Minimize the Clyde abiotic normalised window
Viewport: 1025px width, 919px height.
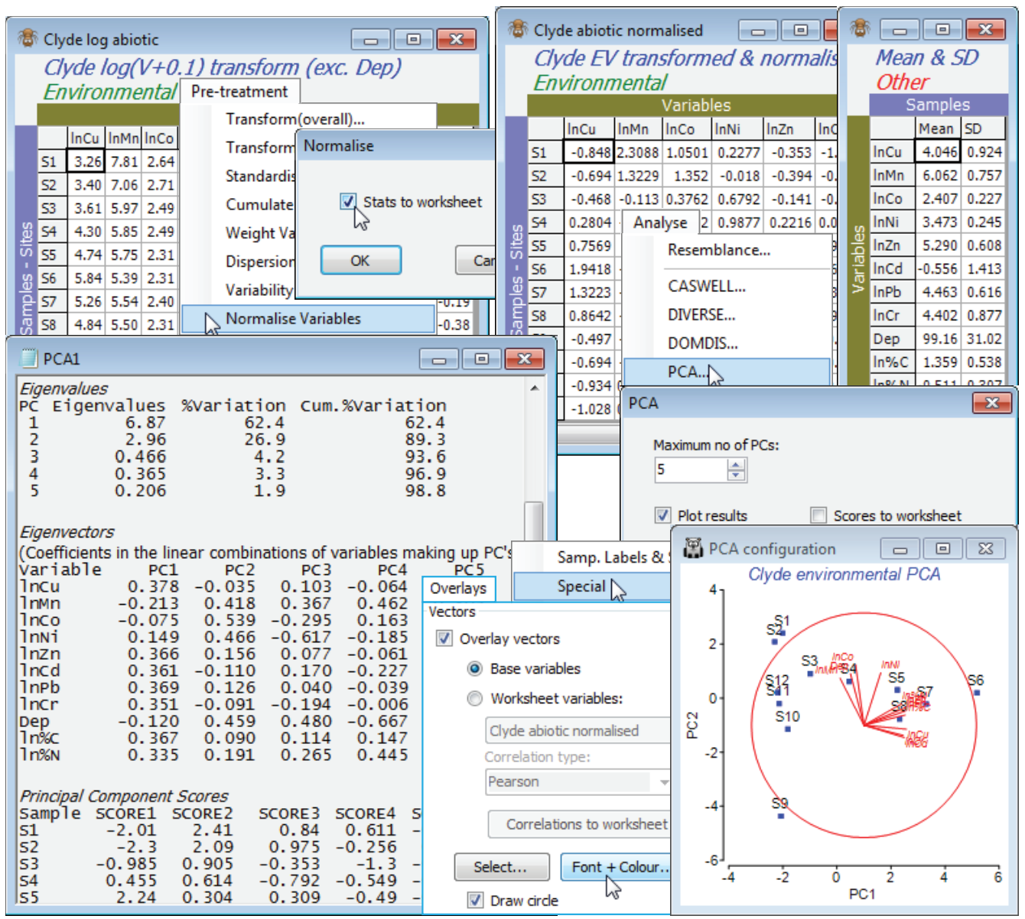click(x=758, y=31)
